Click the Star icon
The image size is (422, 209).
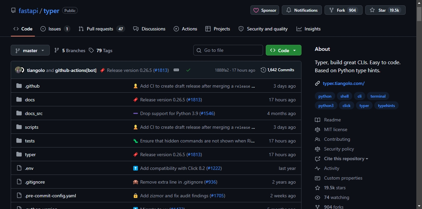click(372, 10)
